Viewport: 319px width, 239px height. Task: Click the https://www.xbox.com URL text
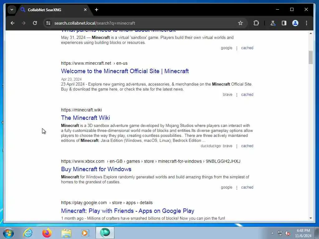(x=83, y=161)
